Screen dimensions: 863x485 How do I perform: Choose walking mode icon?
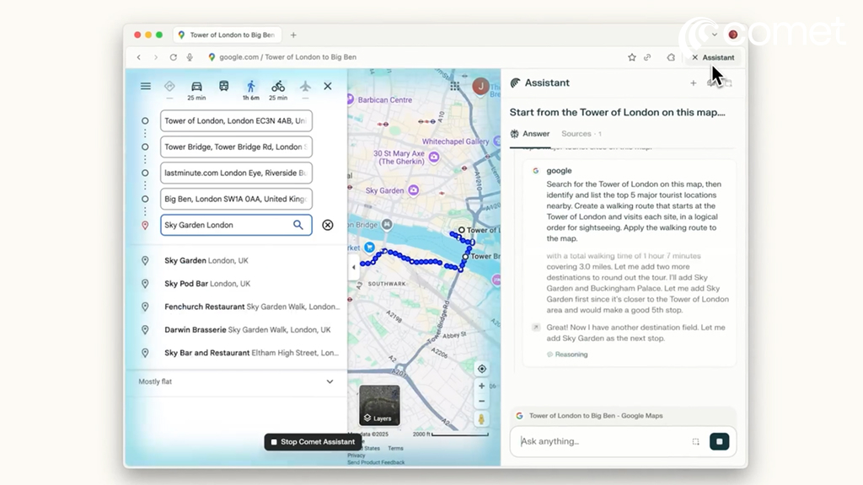point(251,87)
